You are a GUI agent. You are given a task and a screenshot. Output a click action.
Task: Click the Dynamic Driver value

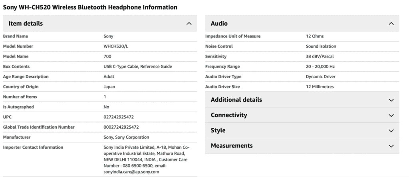[321, 77]
